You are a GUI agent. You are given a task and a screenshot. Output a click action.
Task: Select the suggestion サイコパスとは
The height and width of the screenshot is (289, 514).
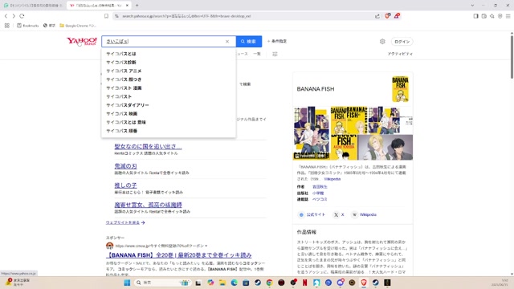tap(169, 54)
